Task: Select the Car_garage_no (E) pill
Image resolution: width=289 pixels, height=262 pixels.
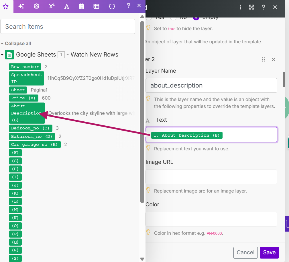Action: coord(35,145)
